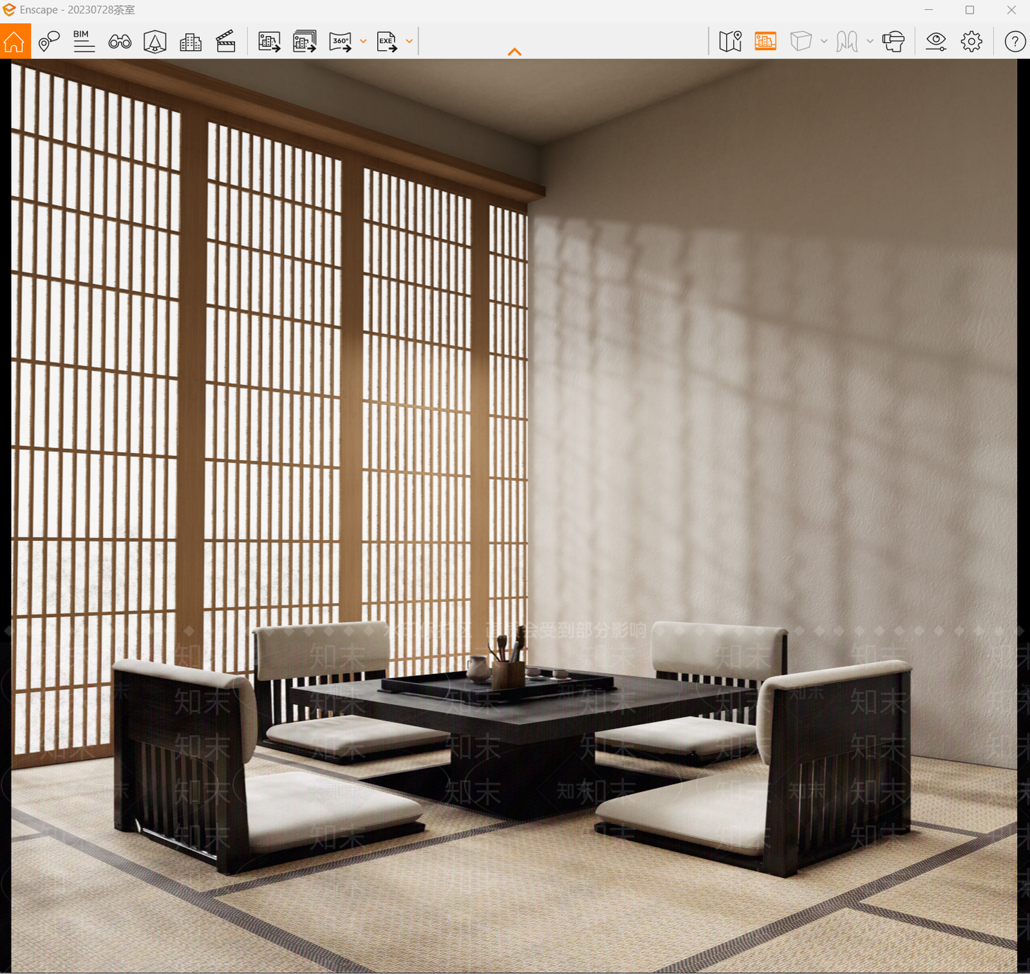The width and height of the screenshot is (1030, 974).
Task: Toggle the orange Asset Library button
Action: click(x=765, y=42)
